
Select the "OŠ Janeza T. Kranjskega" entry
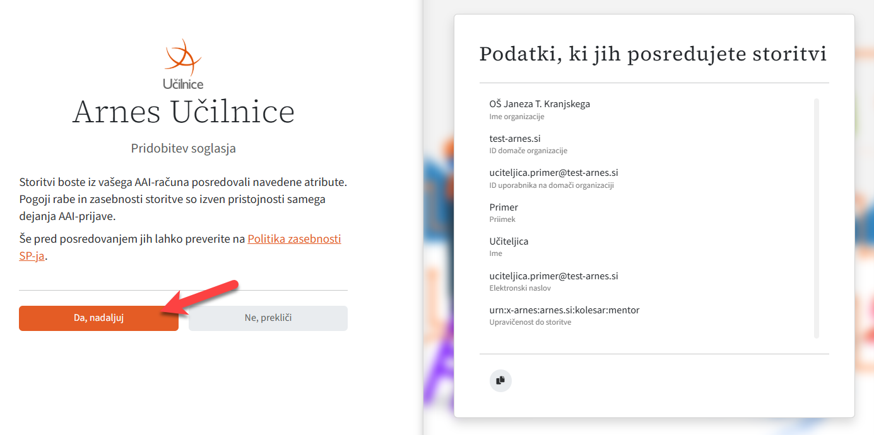[x=540, y=104]
